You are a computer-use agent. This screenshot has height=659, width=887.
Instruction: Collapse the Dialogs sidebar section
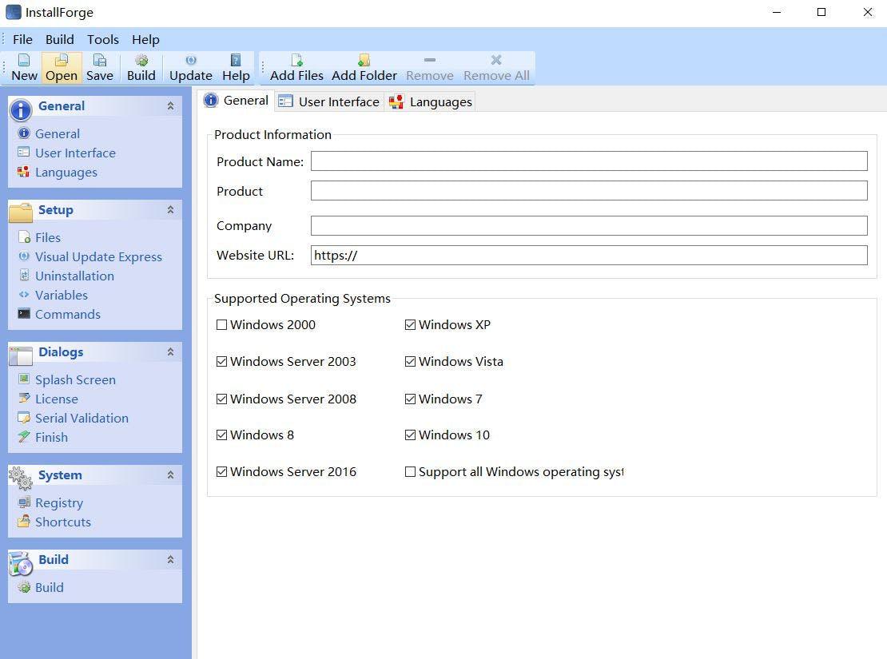170,351
